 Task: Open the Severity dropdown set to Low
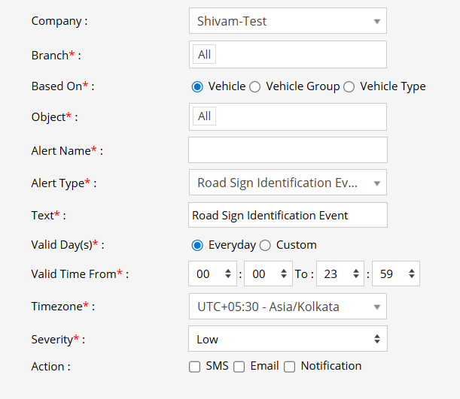point(287,339)
